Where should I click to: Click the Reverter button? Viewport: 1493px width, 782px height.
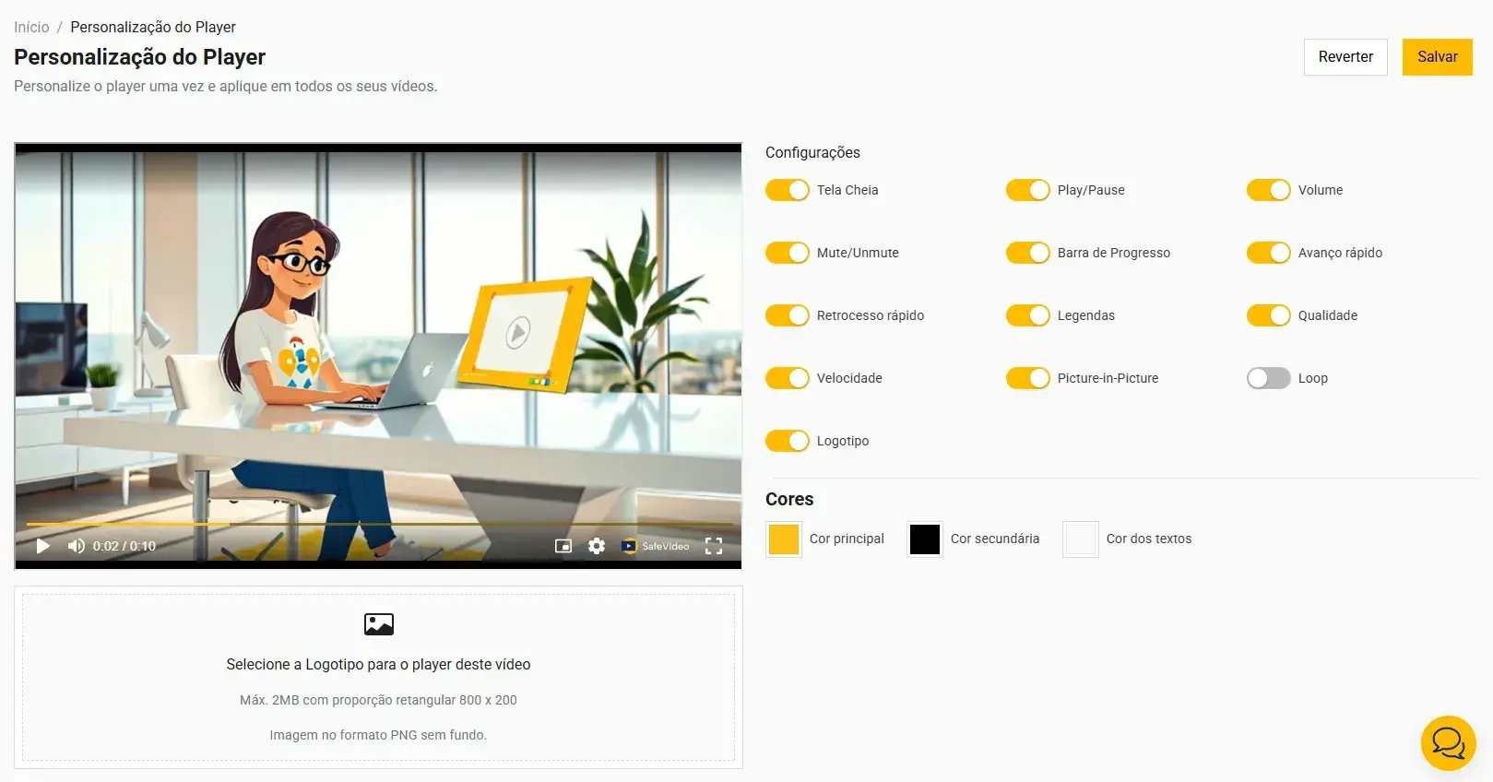(1345, 57)
